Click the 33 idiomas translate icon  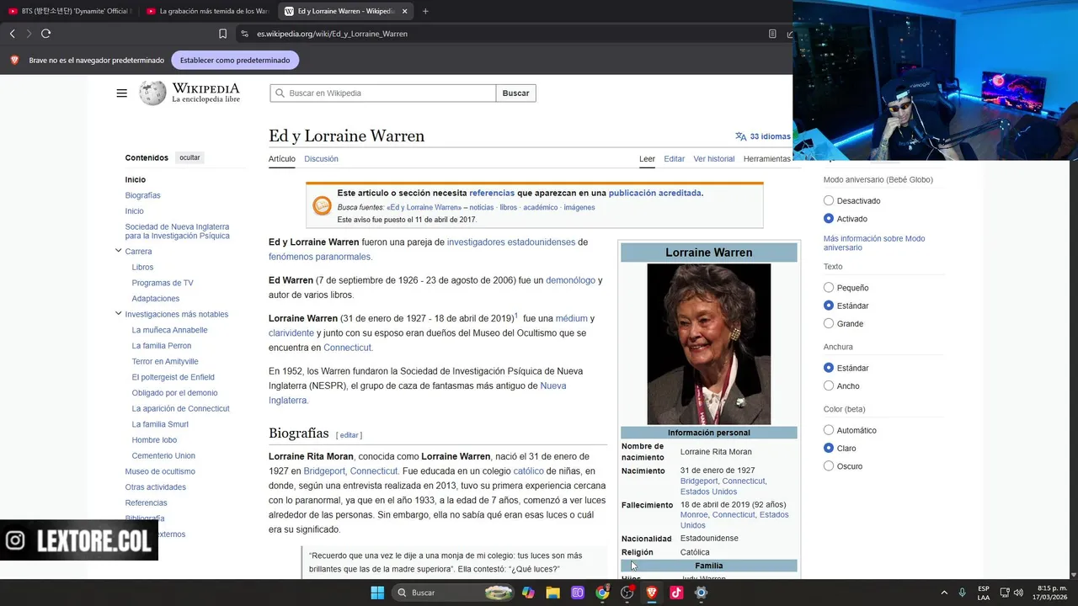tap(741, 136)
